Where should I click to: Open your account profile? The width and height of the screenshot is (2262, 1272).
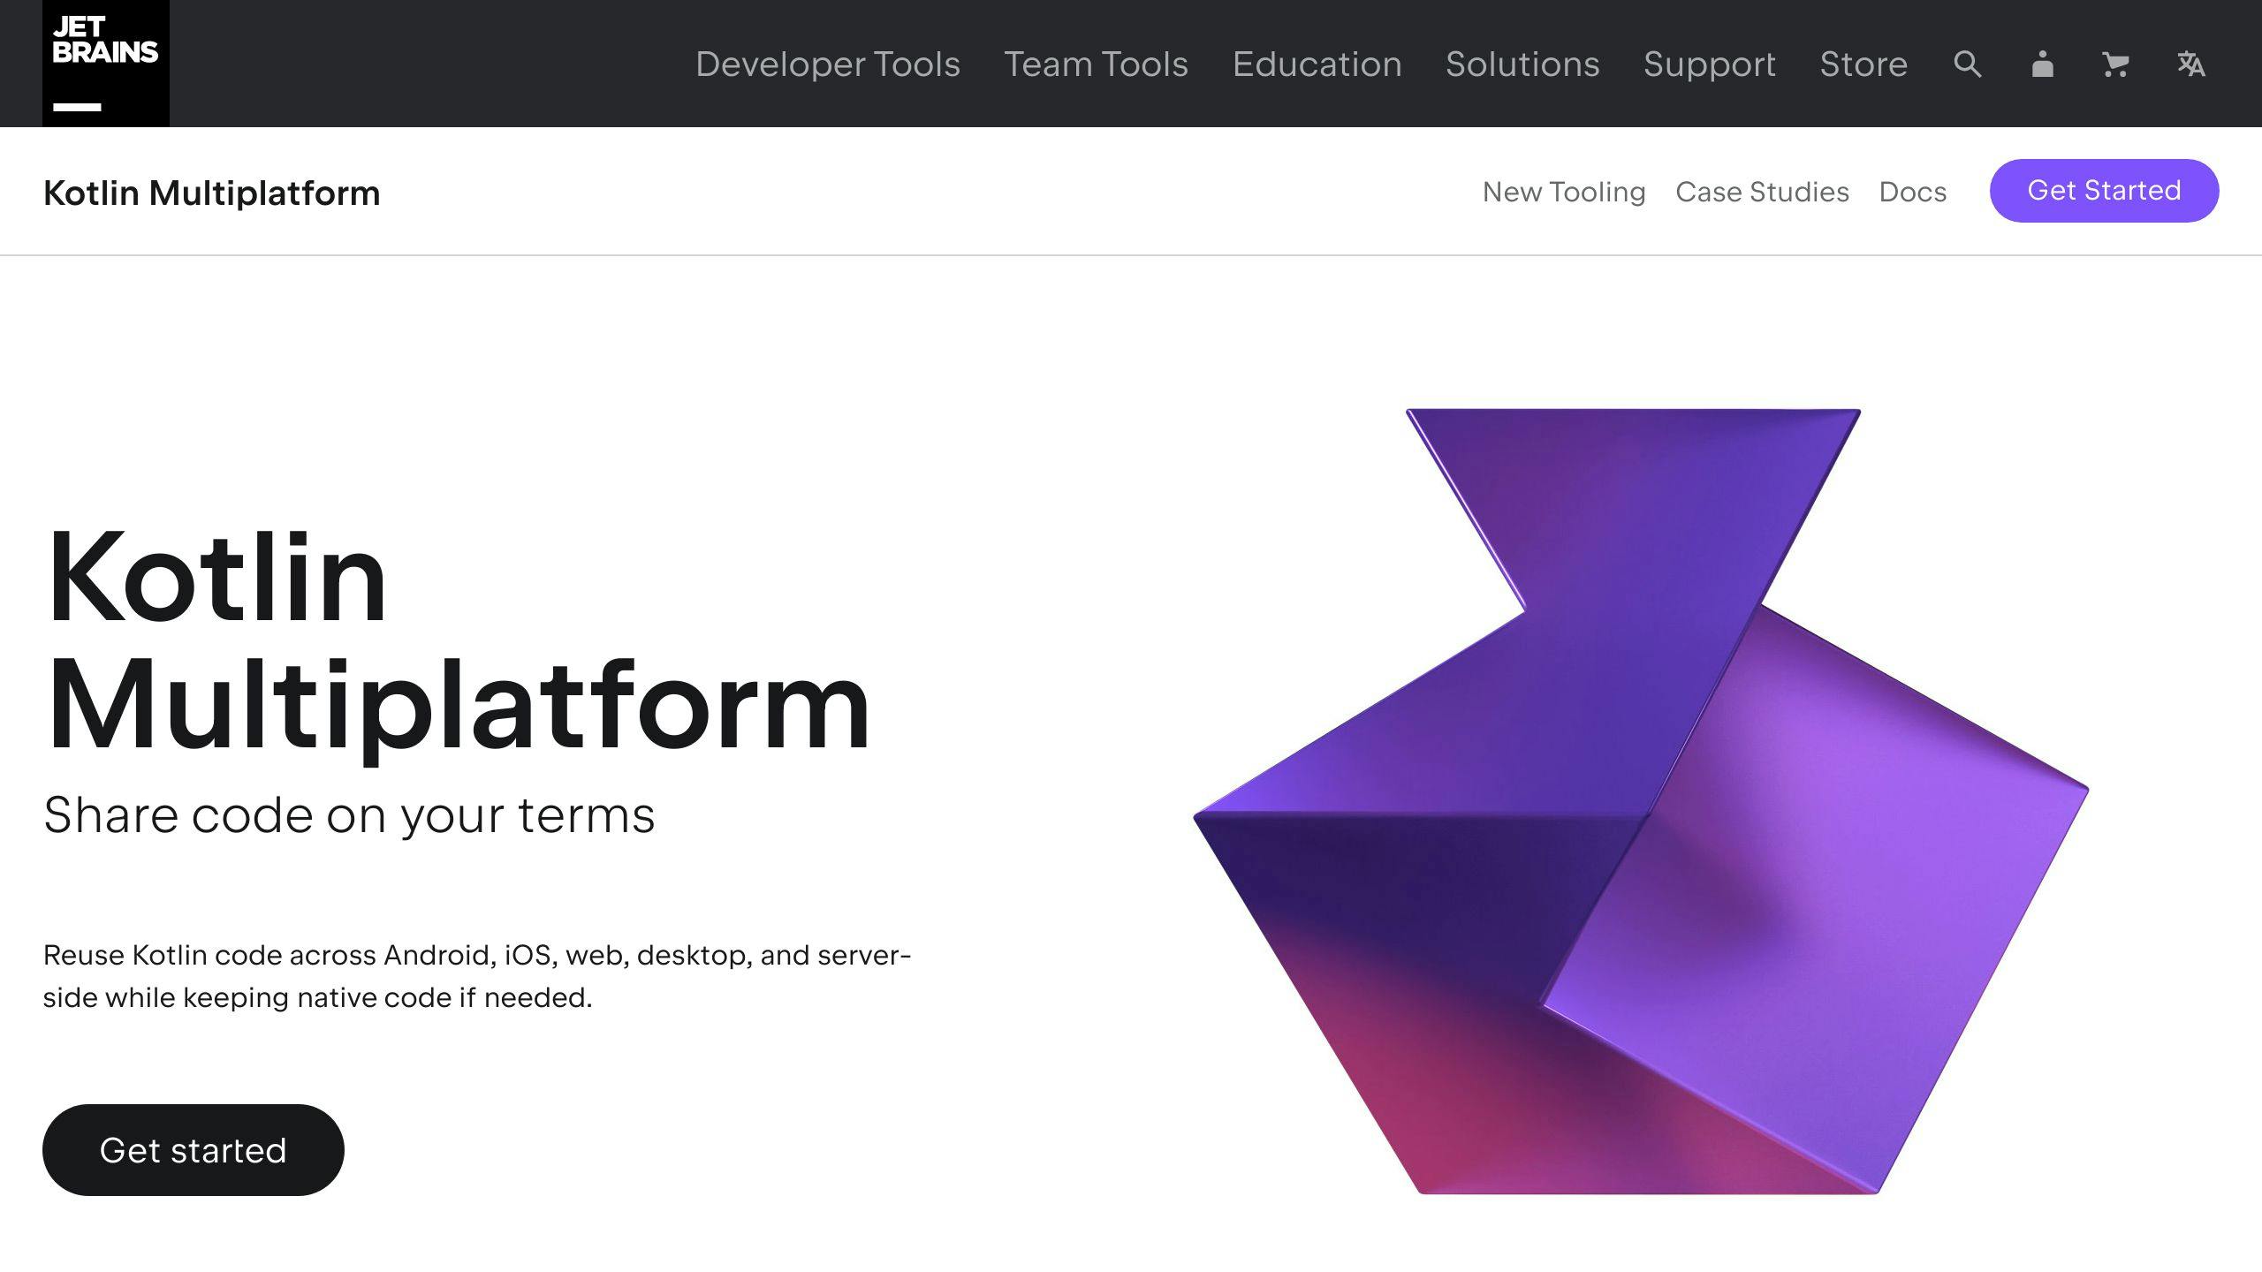coord(2042,64)
